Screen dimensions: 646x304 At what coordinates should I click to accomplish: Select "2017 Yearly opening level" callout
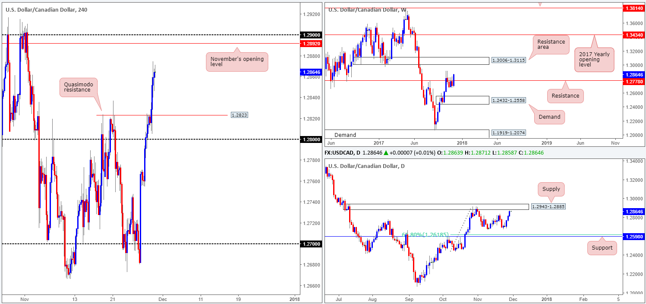[x=594, y=60]
